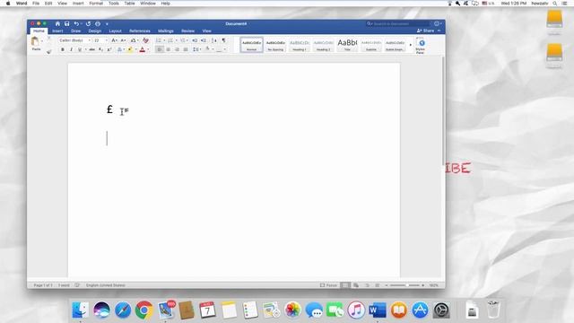The image size is (574, 323).
Task: Open line spacing options
Action: click(196, 49)
